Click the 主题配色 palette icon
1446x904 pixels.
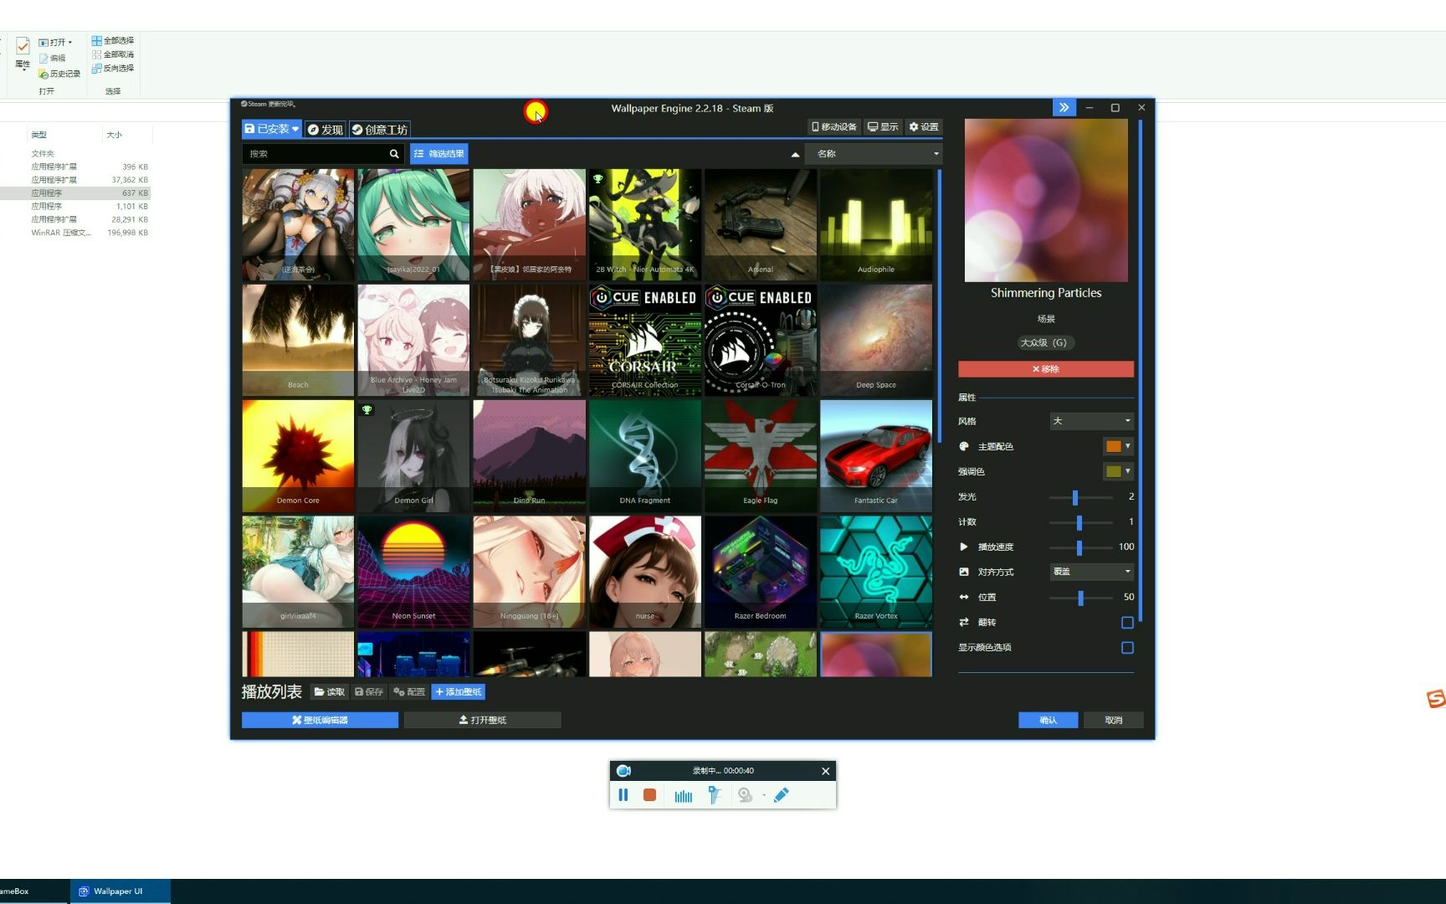tap(964, 446)
